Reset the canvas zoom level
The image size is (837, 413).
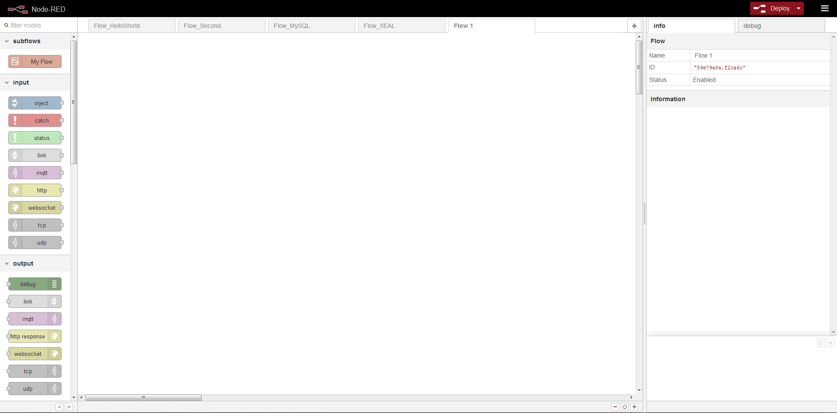[625, 407]
